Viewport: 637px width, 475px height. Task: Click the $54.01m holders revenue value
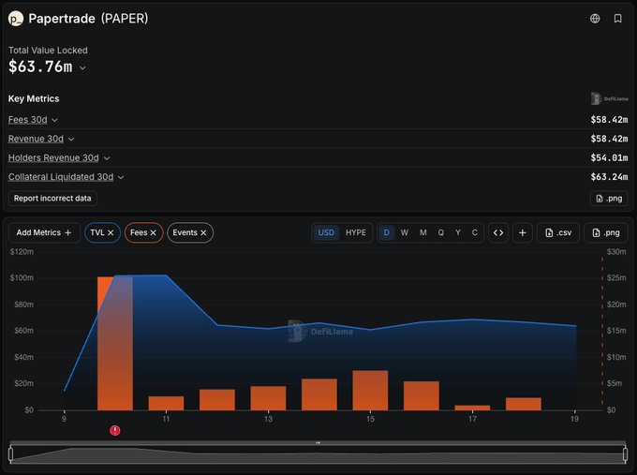pos(609,158)
